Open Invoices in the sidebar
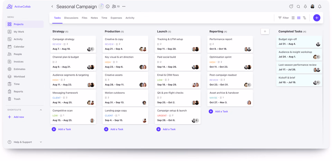Image resolution: width=332 pixels, height=161 pixels. pos(25,61)
